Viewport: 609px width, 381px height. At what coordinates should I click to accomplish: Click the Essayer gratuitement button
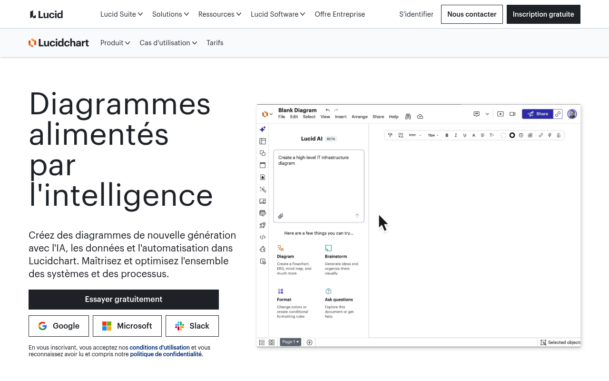[x=124, y=300]
